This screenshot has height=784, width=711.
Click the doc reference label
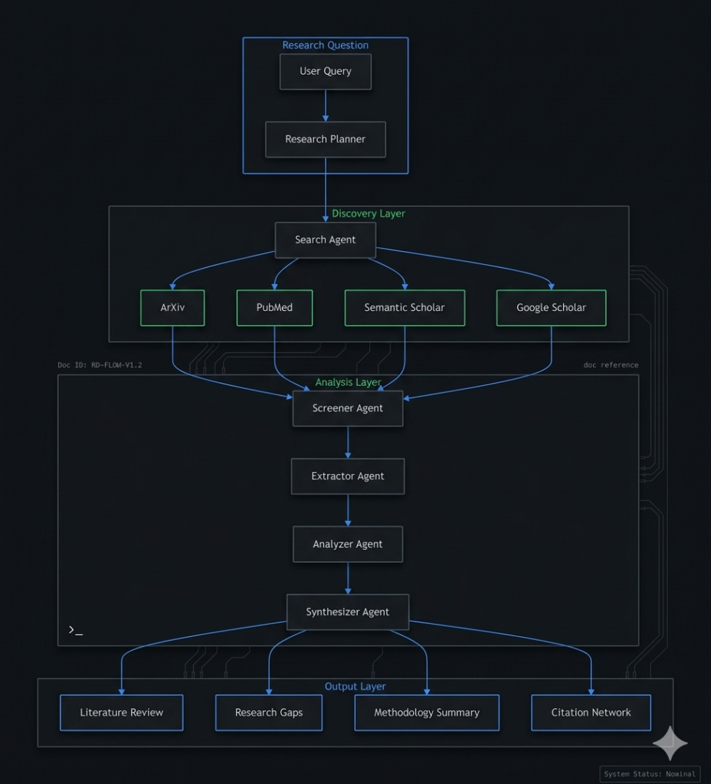tap(611, 365)
